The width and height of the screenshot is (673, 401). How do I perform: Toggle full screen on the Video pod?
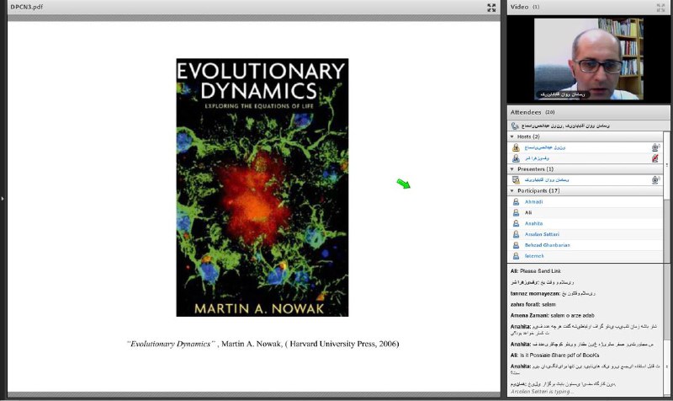[660, 8]
